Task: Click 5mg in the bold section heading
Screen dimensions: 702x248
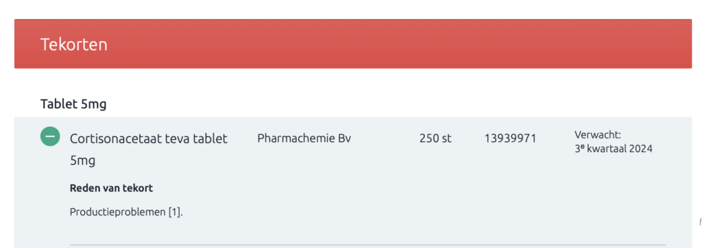Action: pyautogui.click(x=93, y=105)
